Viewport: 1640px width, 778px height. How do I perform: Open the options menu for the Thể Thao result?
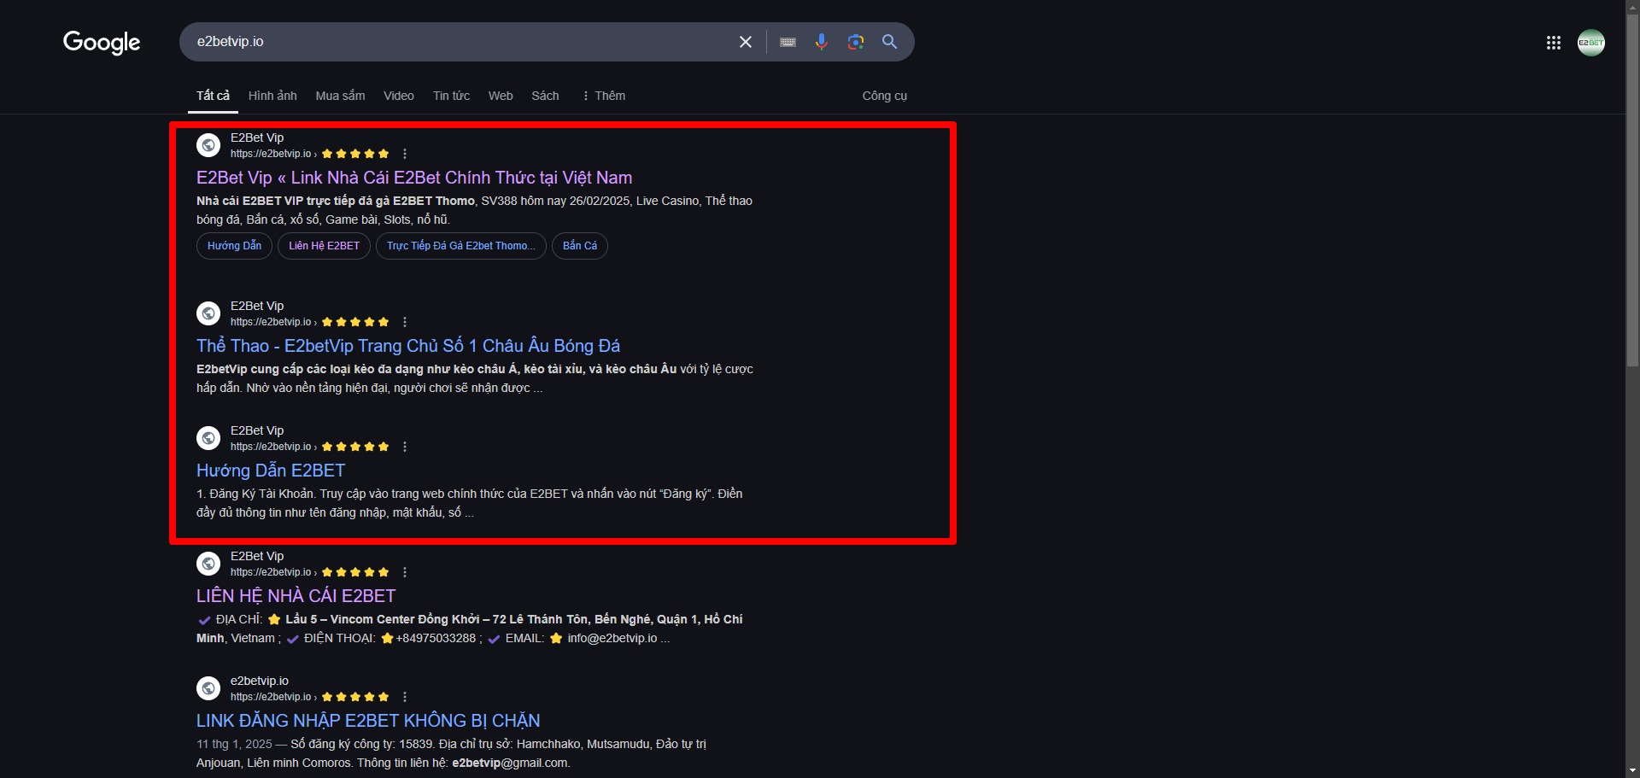point(405,322)
